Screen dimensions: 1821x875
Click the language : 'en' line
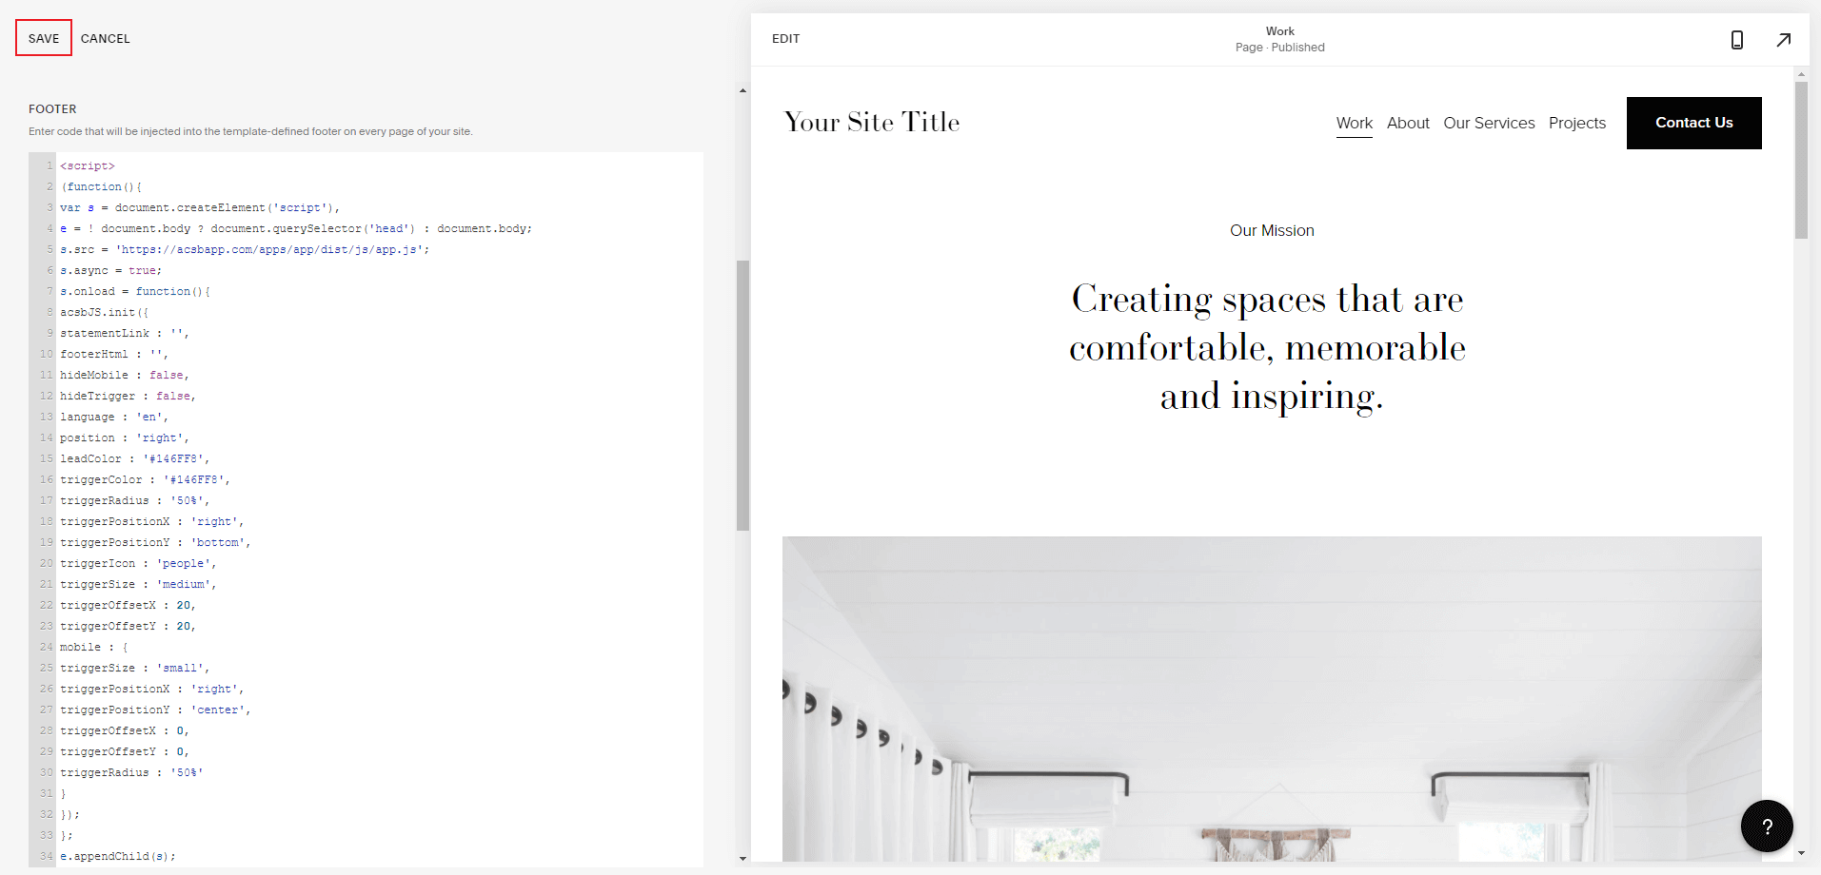click(114, 417)
